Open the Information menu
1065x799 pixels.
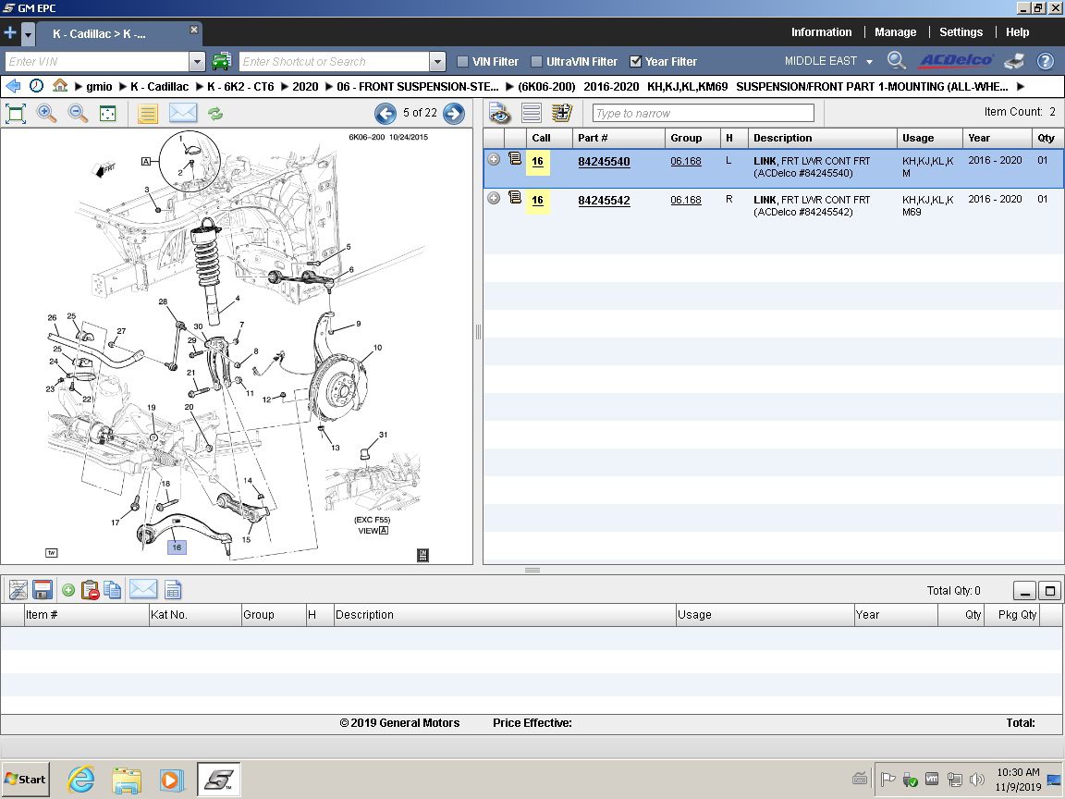(821, 32)
